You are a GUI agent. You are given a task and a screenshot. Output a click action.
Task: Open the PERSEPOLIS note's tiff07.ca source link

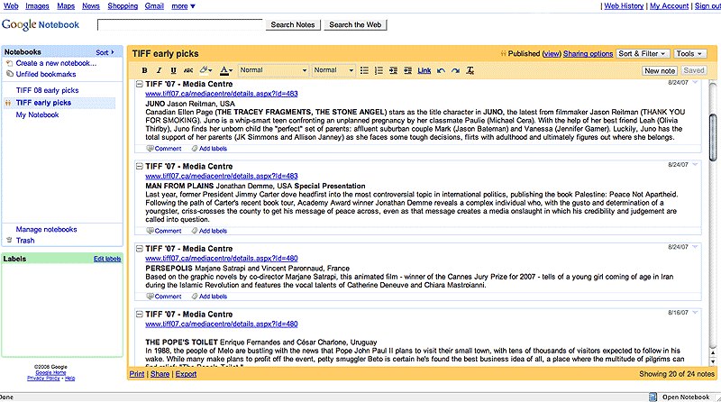pyautogui.click(x=222, y=259)
